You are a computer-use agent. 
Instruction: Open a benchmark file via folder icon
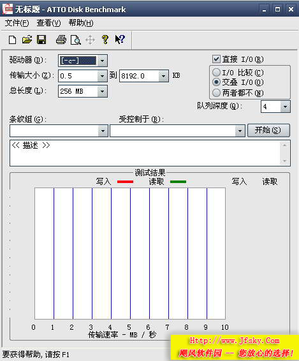click(27, 40)
